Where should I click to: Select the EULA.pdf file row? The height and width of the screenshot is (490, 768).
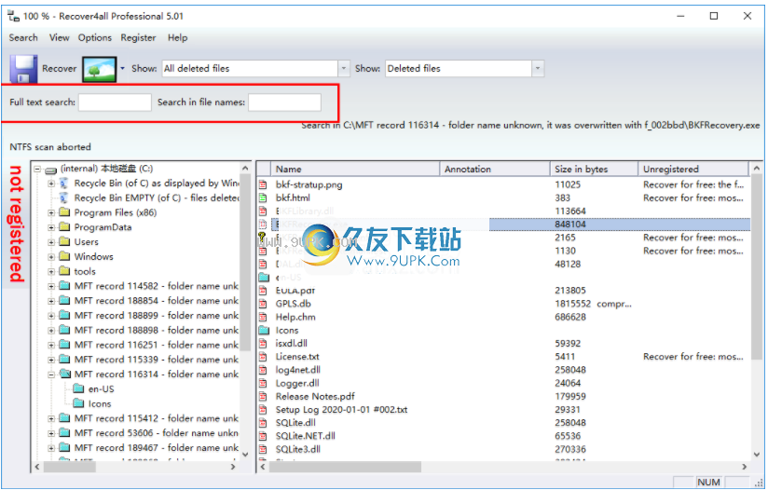coord(295,291)
